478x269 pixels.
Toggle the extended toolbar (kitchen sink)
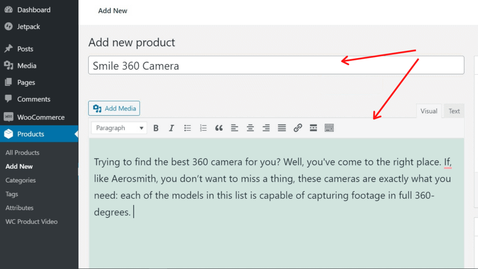(329, 128)
